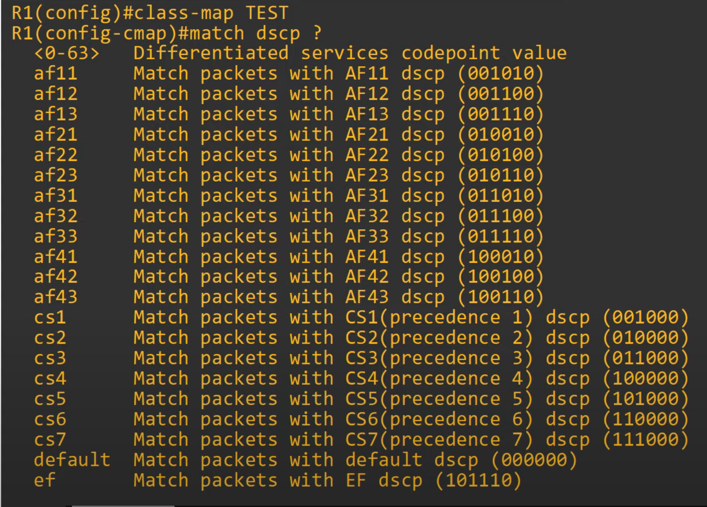The height and width of the screenshot is (507, 707).
Task: Click the cs7 option keyword
Action: [50, 439]
